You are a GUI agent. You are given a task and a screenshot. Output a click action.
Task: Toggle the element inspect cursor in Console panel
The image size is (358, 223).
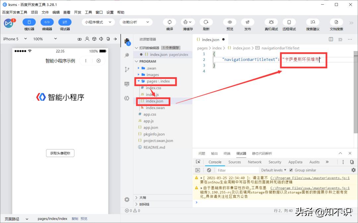tap(198, 162)
